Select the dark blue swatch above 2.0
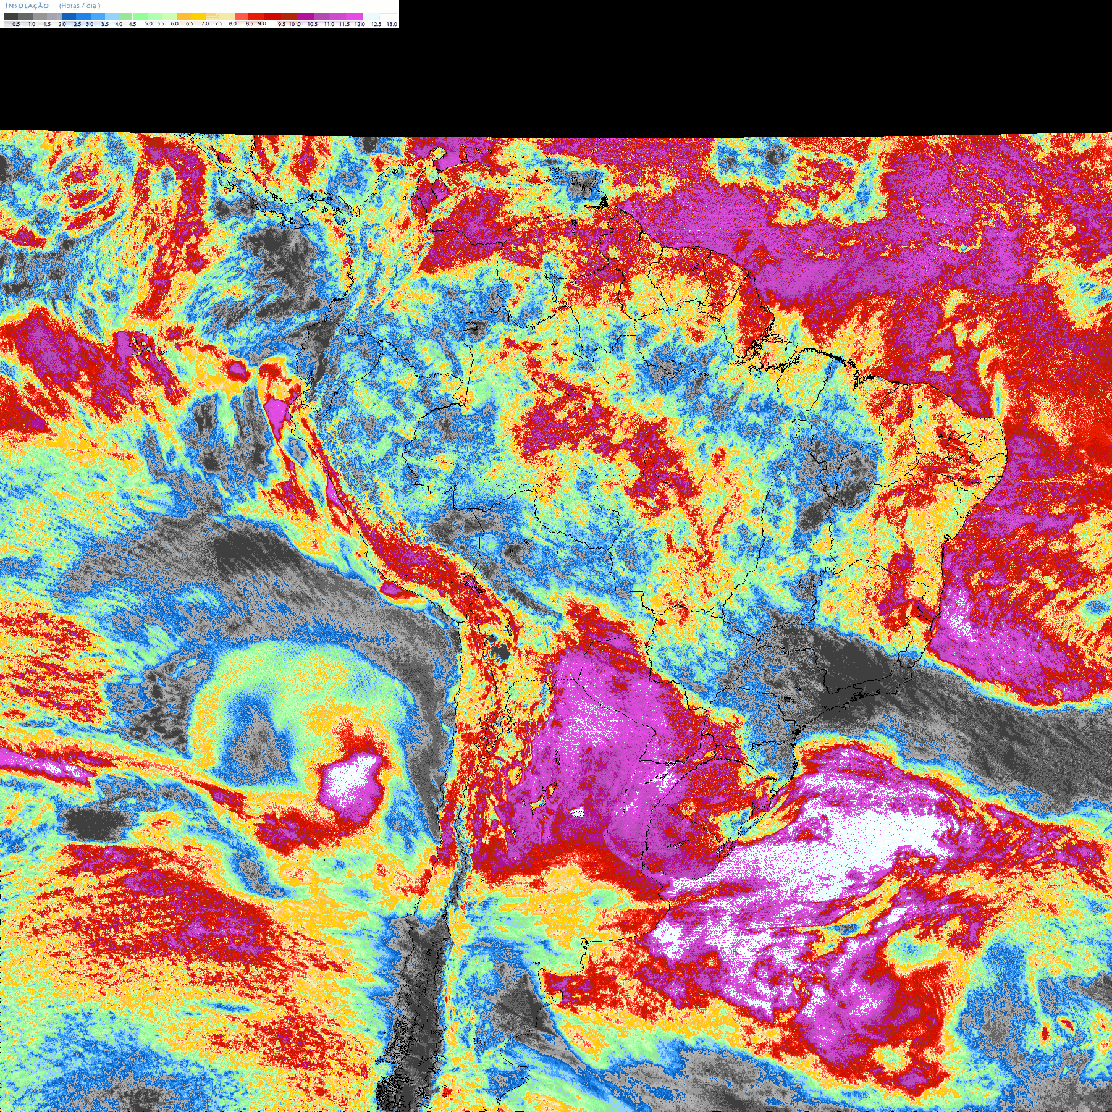 [x=69, y=17]
